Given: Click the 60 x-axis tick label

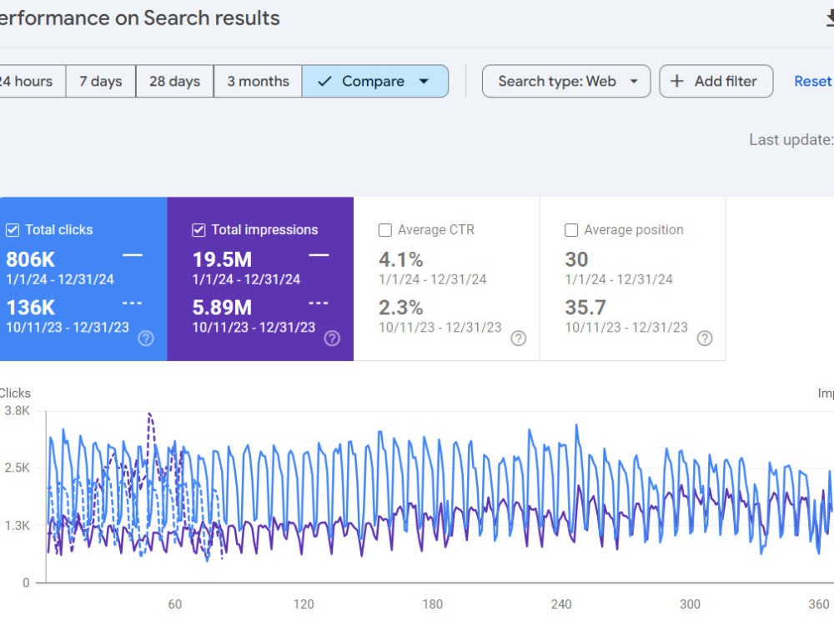Looking at the screenshot, I should (174, 604).
